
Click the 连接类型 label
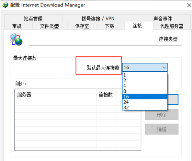[x=168, y=39]
